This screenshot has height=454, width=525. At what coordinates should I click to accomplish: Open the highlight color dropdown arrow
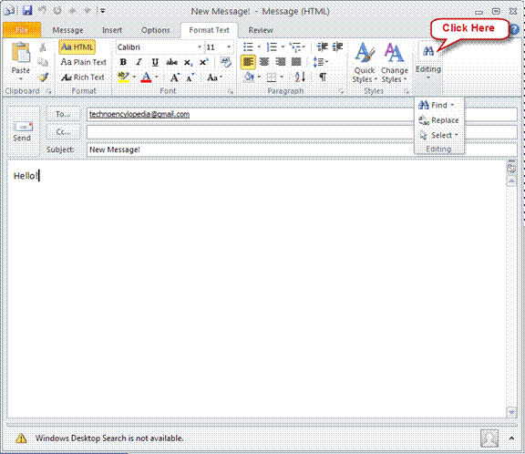click(x=134, y=77)
